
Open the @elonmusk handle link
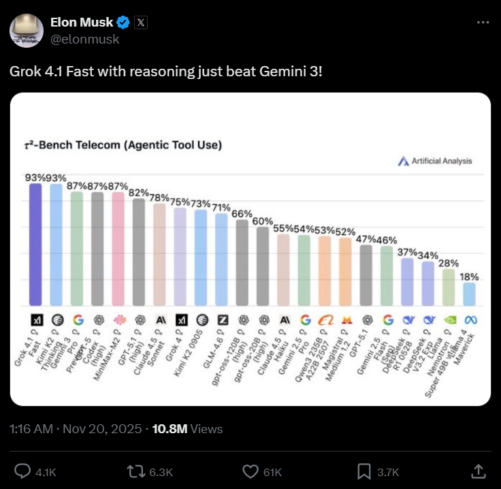[x=84, y=40]
